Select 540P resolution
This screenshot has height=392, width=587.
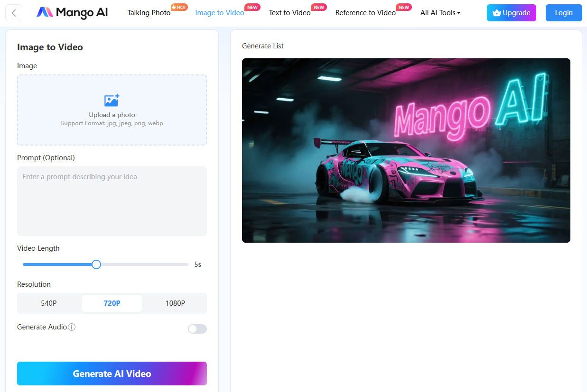point(49,303)
